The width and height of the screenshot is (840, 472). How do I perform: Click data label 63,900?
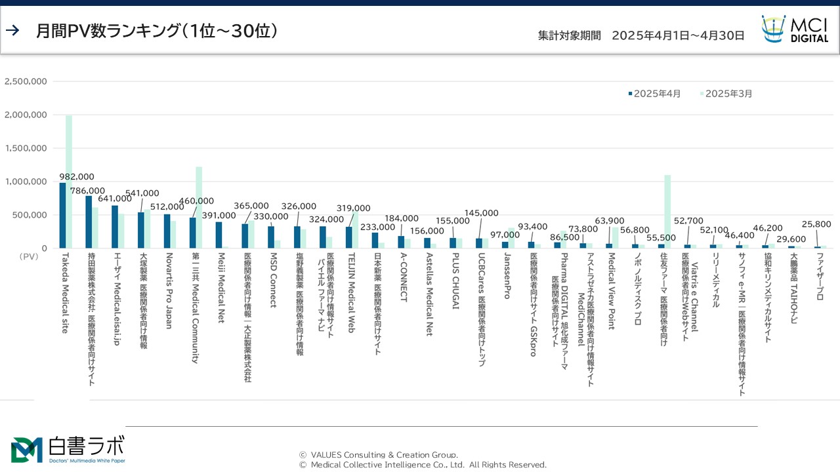[609, 220]
